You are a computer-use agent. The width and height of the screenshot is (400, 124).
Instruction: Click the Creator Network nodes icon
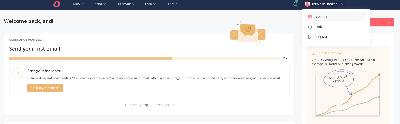click(x=314, y=53)
